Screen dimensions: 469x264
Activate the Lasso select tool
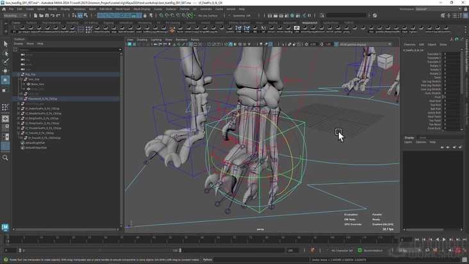coord(5,53)
